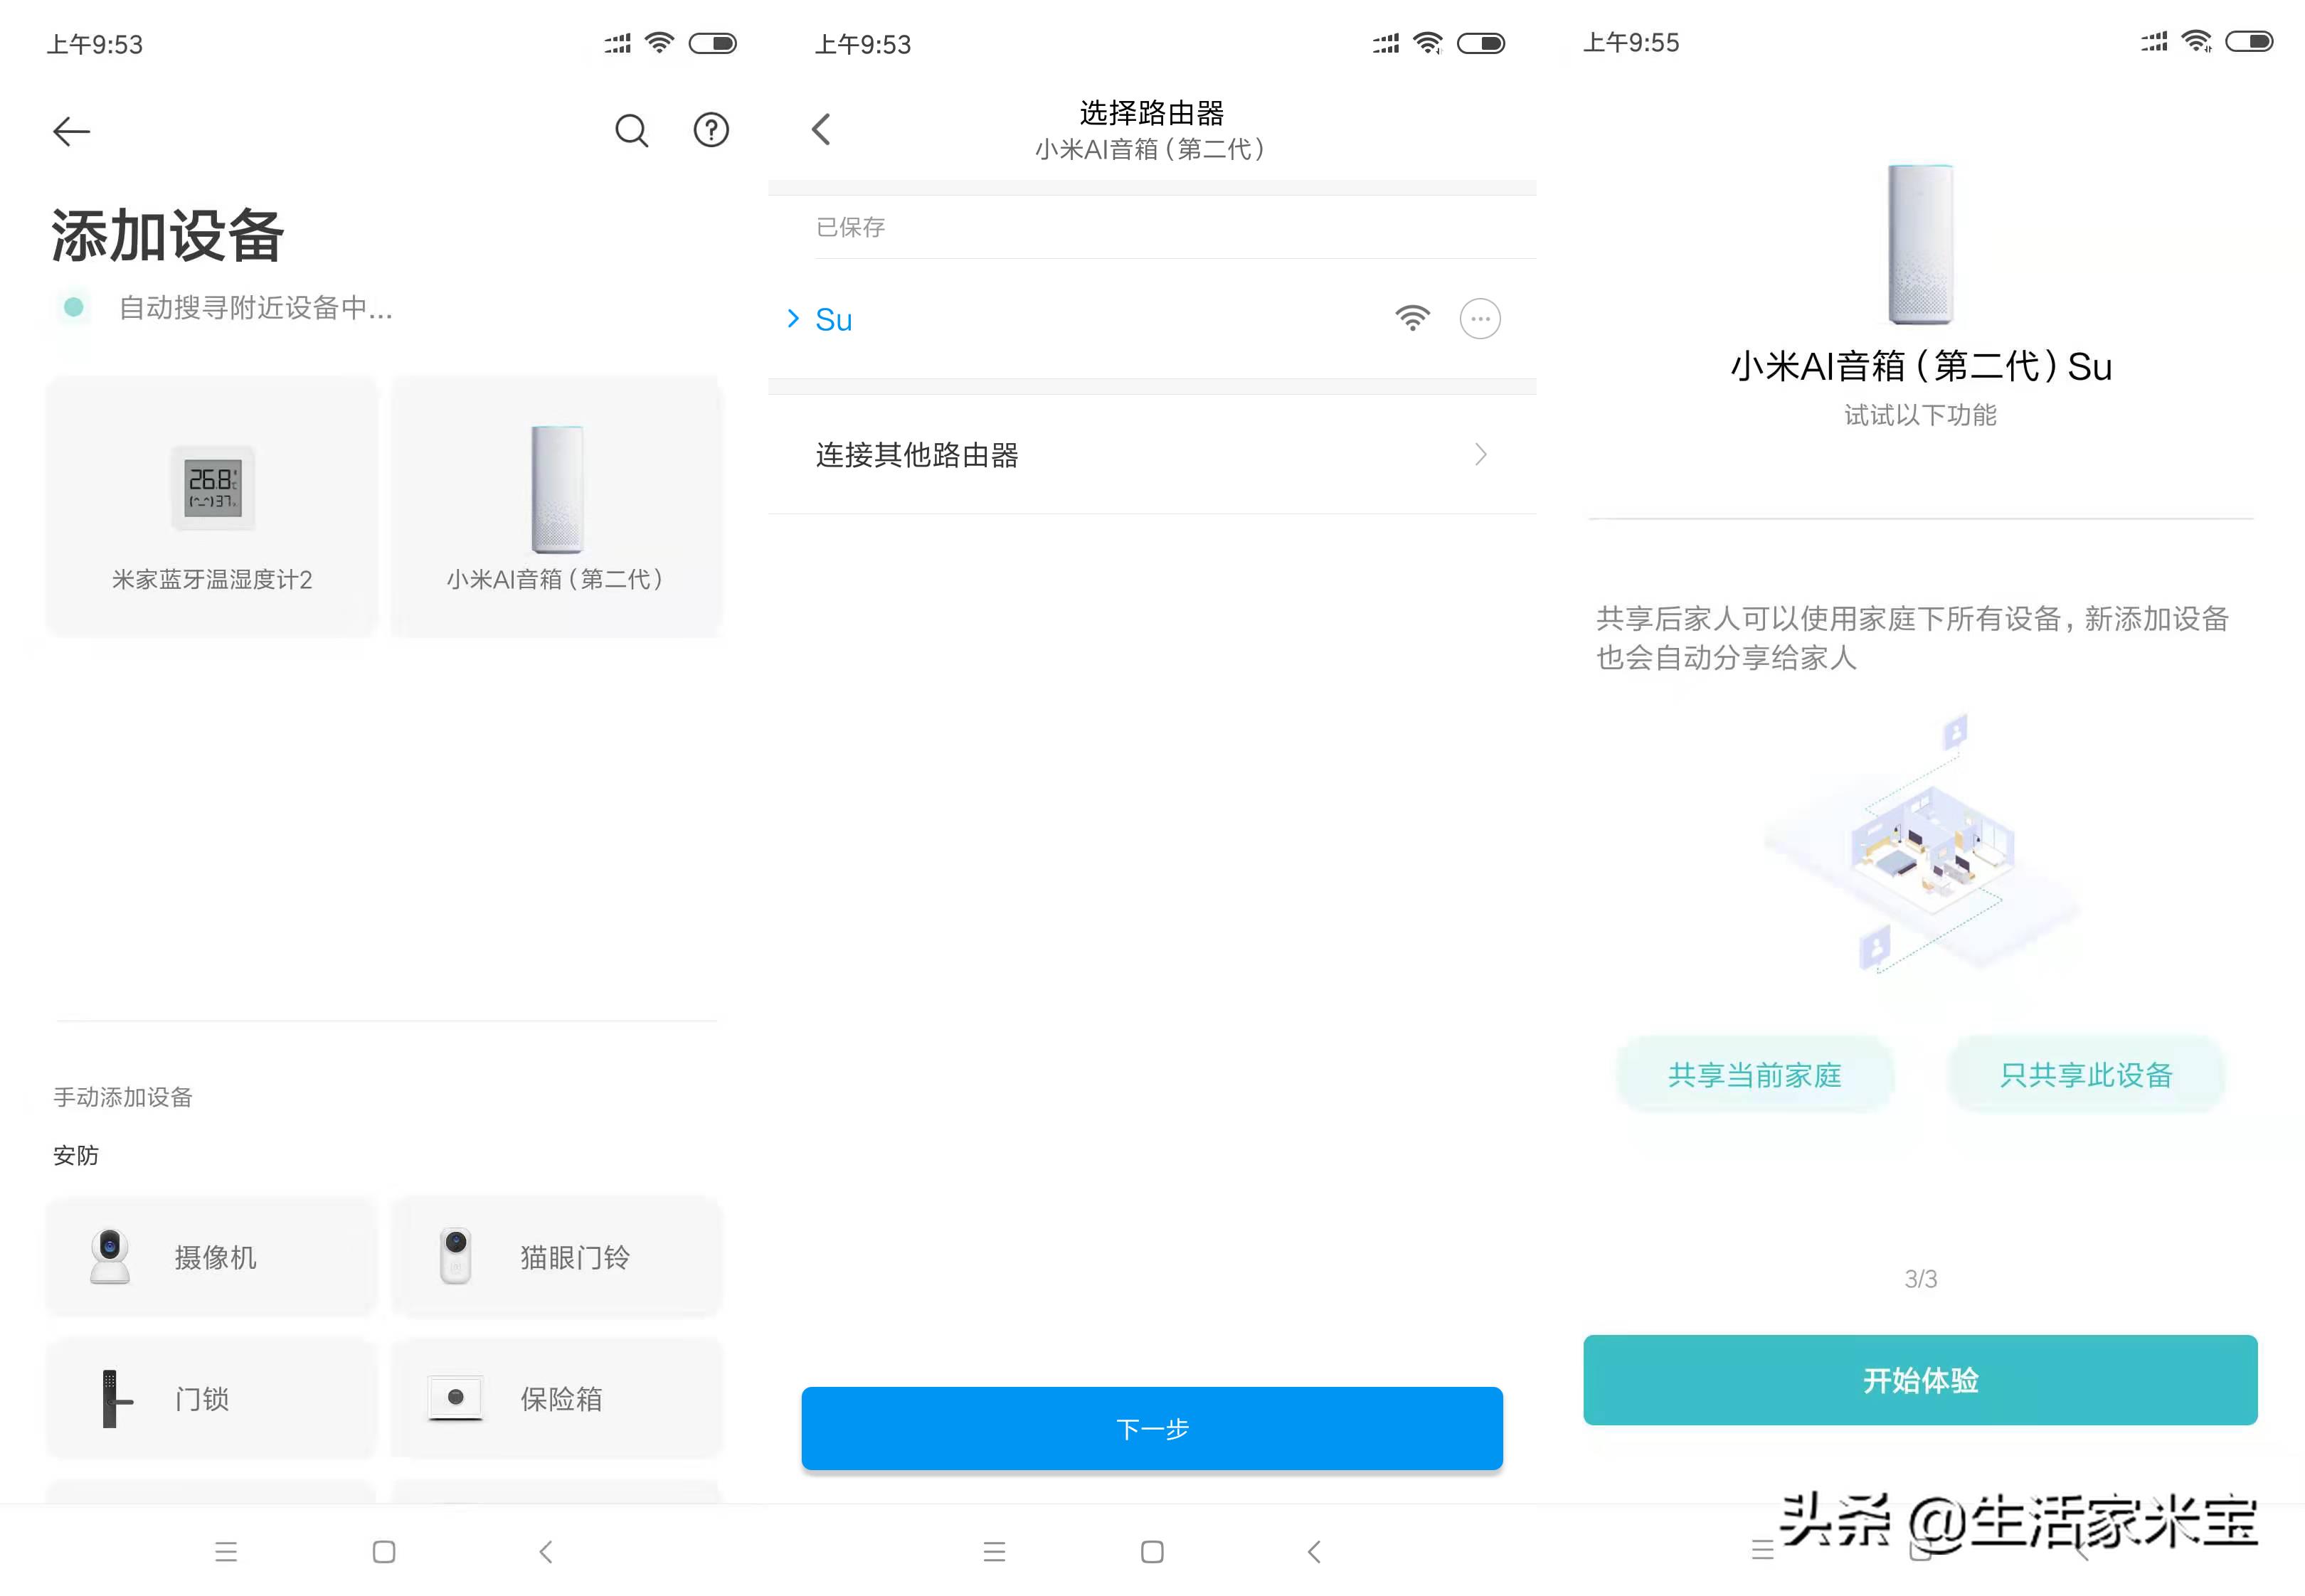The width and height of the screenshot is (2305, 1596).
Task: Tap the 3/3 page progress indicator
Action: pyautogui.click(x=1918, y=1277)
